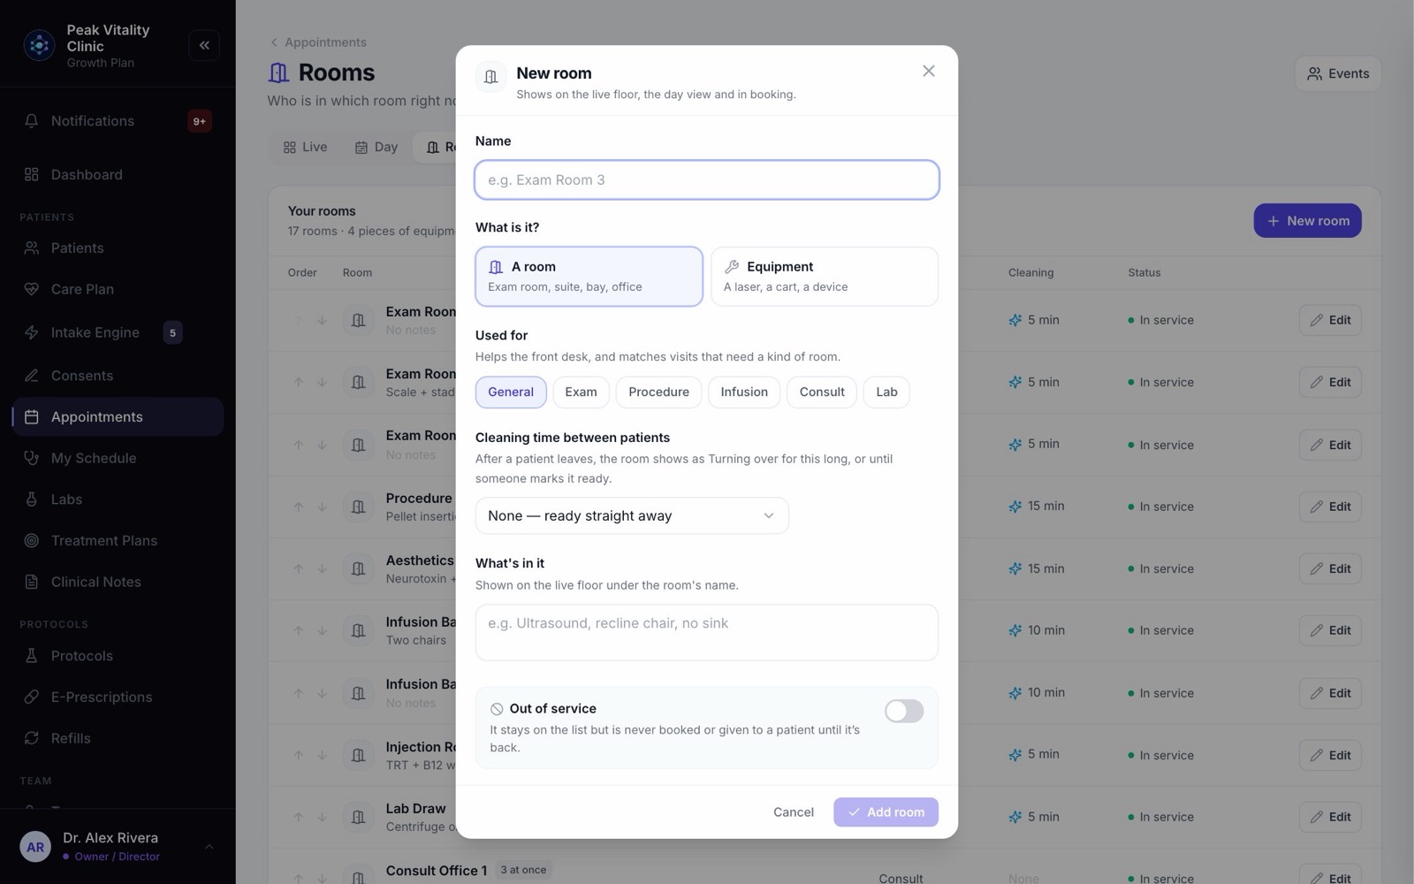Close the New room dialog
This screenshot has height=884, width=1414.
click(x=928, y=71)
